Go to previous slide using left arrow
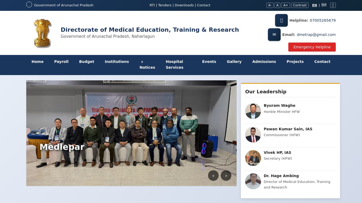Screen dimensions: 362x203 213,176
